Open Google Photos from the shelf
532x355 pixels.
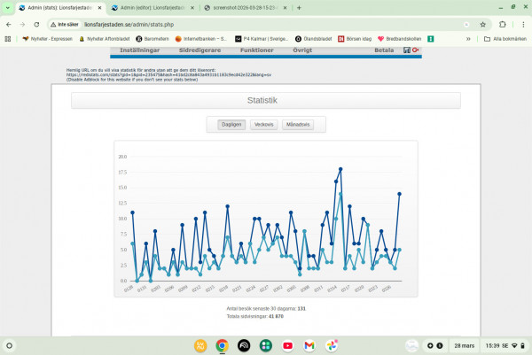point(332,345)
